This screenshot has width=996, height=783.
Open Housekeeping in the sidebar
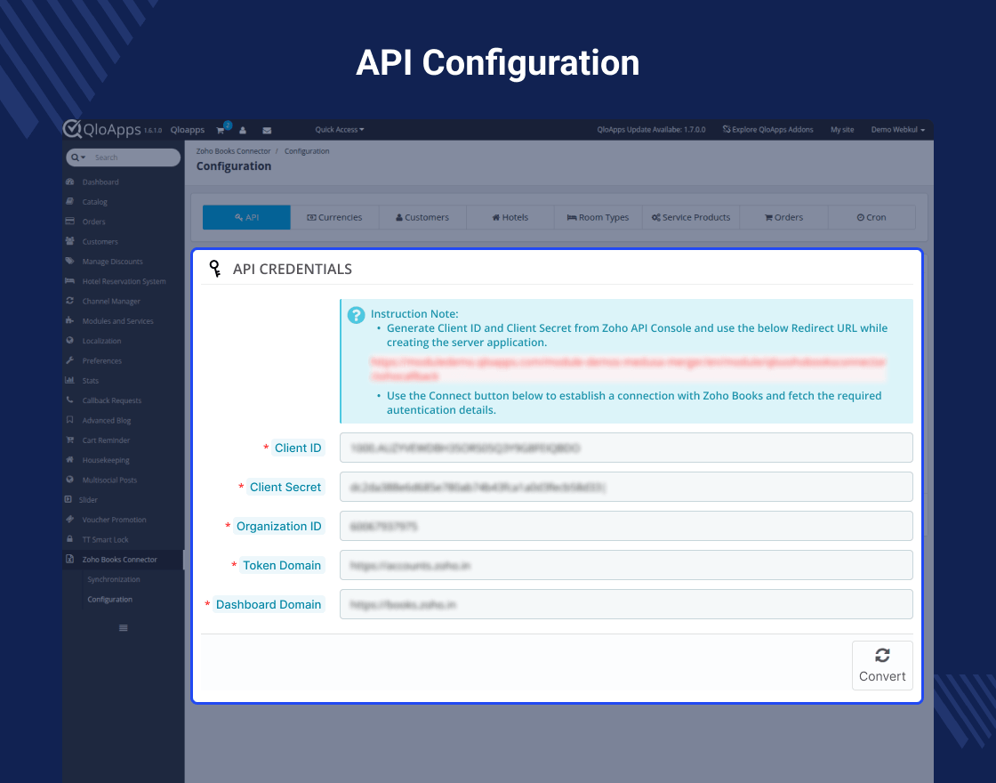click(x=106, y=460)
